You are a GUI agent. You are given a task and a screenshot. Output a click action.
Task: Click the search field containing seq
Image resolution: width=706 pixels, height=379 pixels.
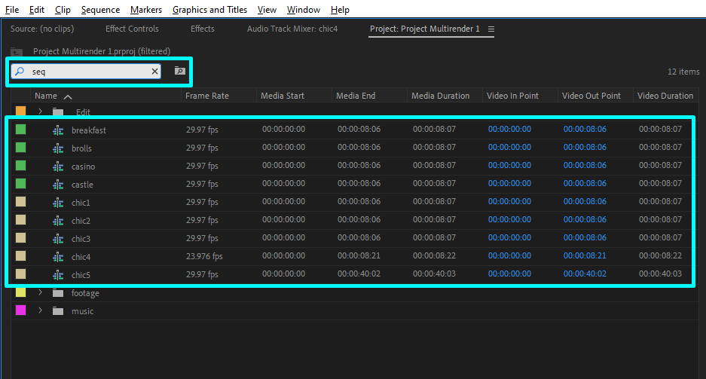pyautogui.click(x=86, y=71)
